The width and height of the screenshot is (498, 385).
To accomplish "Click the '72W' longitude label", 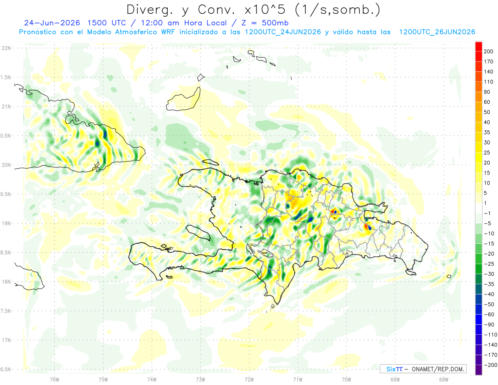I will (249, 380).
